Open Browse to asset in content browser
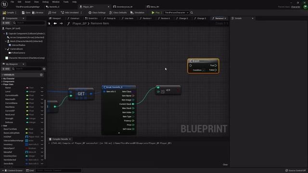 point(38,12)
